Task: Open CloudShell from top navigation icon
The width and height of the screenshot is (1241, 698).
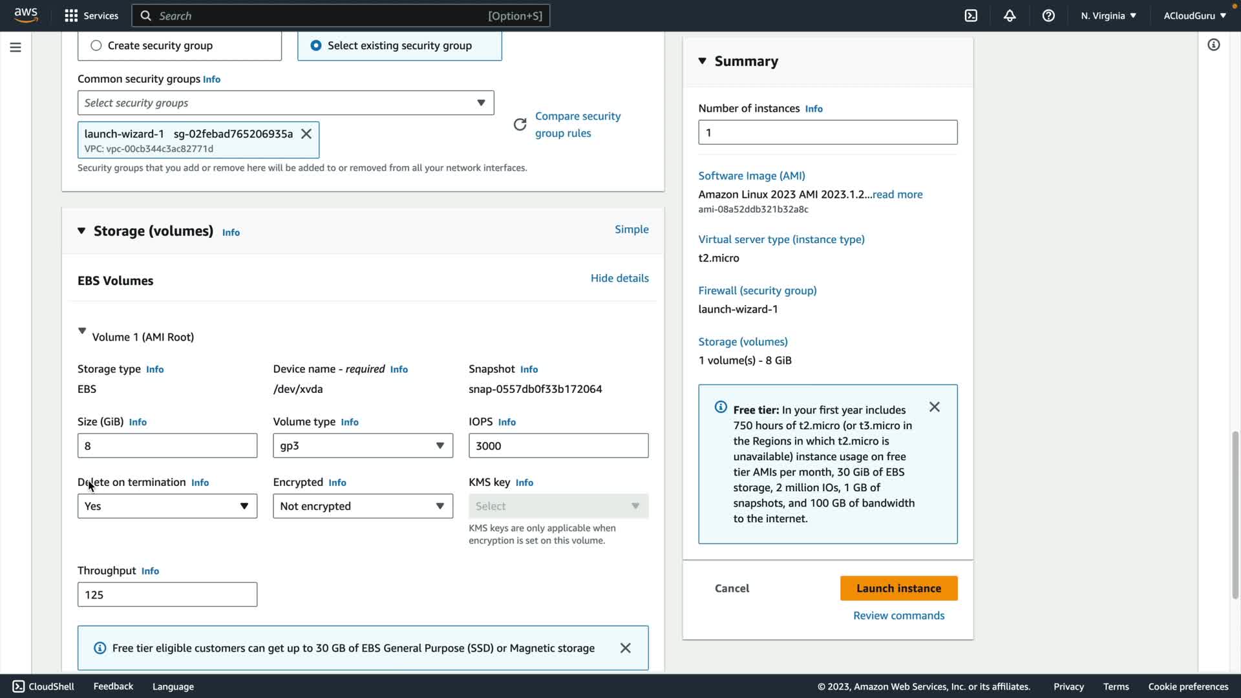Action: pos(971,16)
